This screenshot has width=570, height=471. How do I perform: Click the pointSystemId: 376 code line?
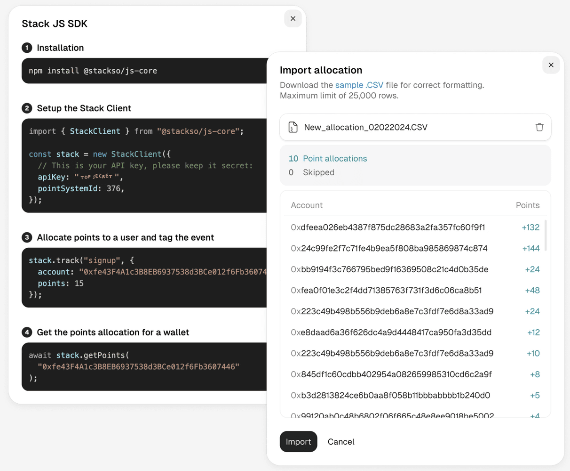click(x=81, y=188)
